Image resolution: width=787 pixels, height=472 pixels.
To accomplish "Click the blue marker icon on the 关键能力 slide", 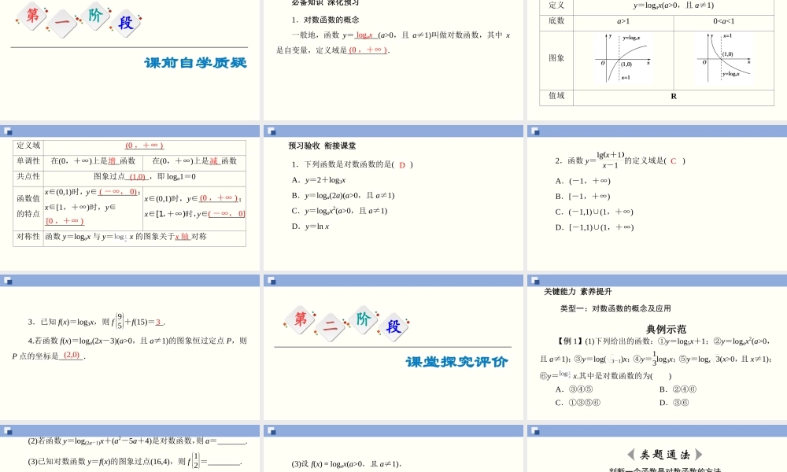I will [534, 282].
